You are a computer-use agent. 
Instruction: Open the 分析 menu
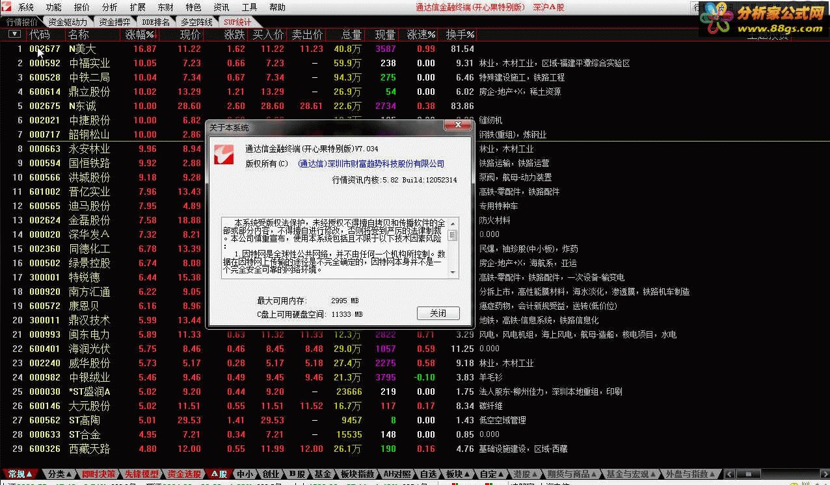coord(110,8)
